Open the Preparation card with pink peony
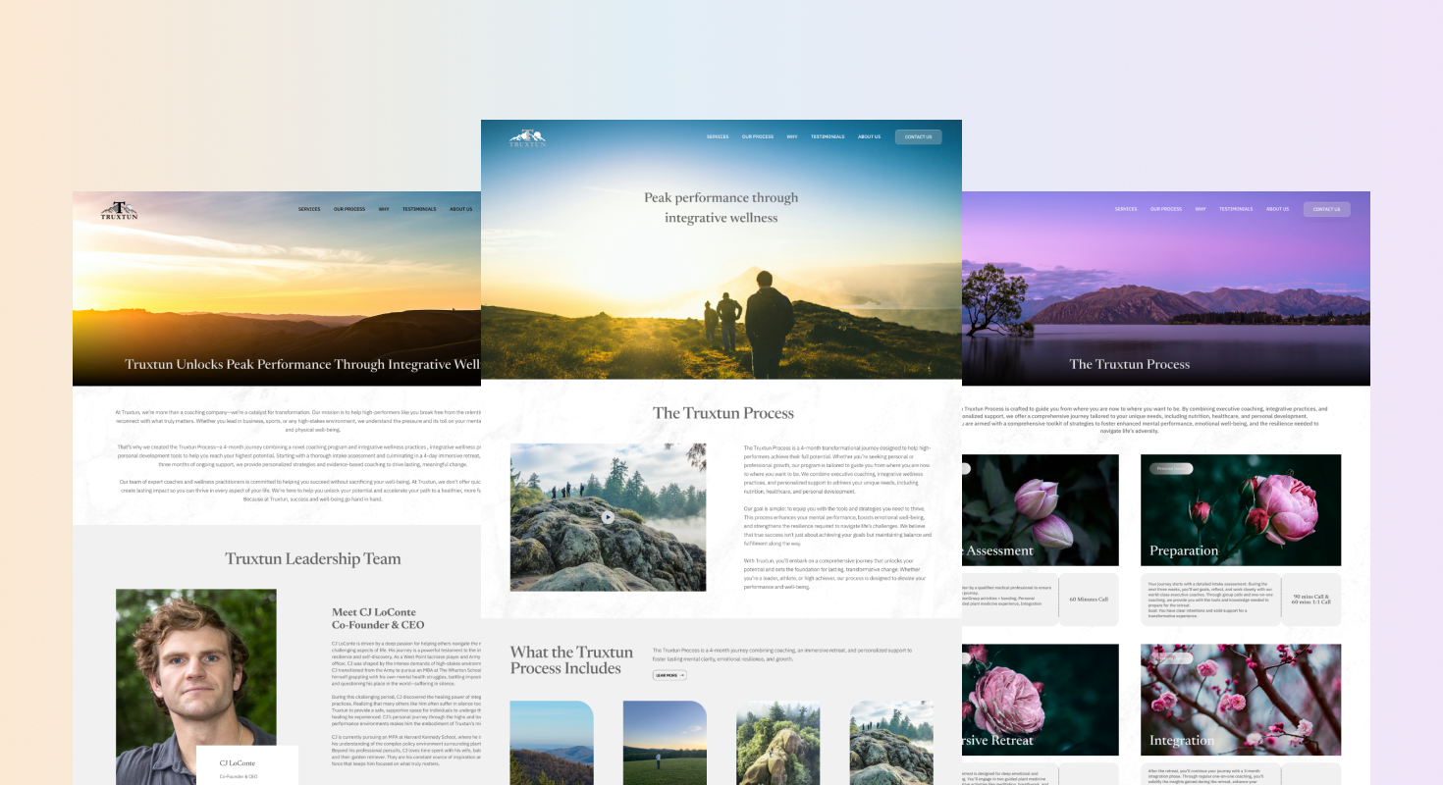 [1240, 509]
